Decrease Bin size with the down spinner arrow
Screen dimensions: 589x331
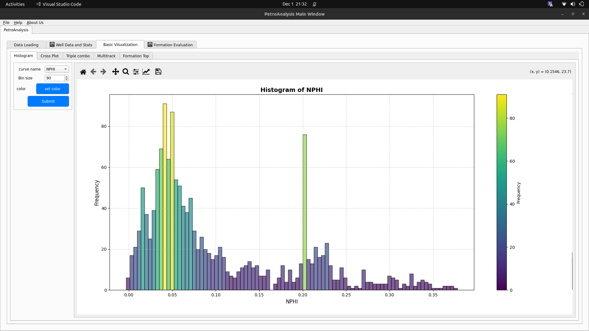[x=66, y=79]
